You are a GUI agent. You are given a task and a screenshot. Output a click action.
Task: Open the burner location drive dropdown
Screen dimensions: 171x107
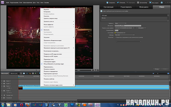[125, 28]
